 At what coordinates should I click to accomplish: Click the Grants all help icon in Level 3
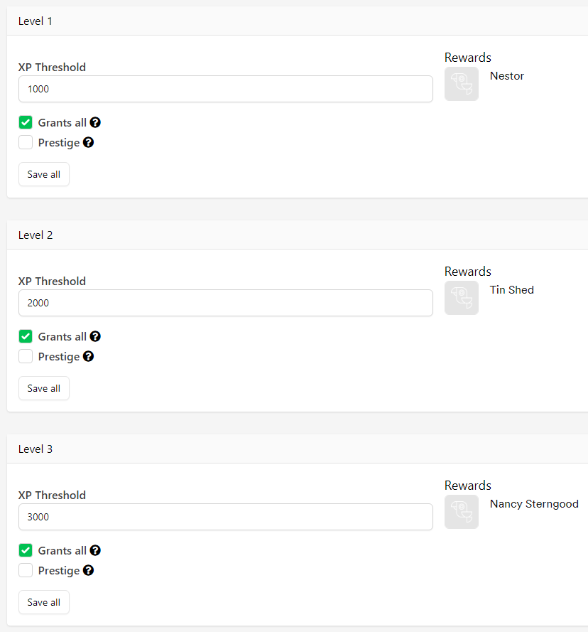tap(95, 550)
